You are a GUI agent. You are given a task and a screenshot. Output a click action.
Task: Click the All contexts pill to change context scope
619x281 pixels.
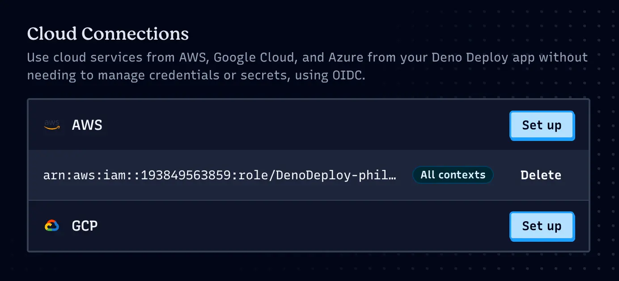[453, 175]
